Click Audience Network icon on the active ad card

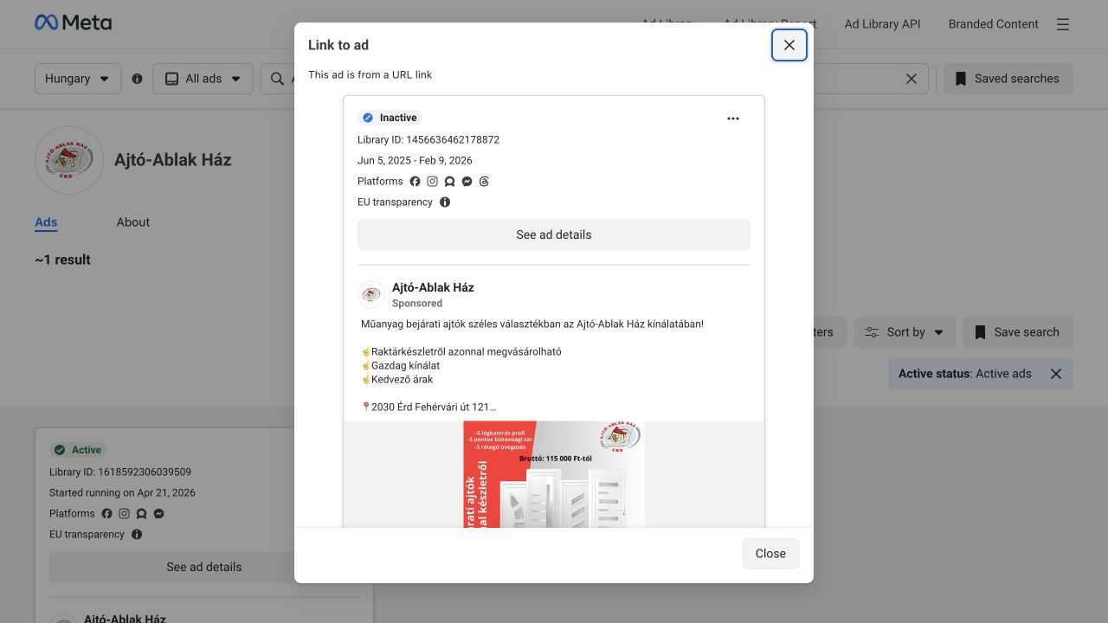click(141, 514)
